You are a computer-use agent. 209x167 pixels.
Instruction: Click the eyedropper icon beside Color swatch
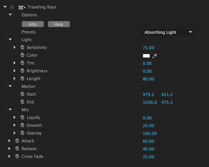pos(155,56)
